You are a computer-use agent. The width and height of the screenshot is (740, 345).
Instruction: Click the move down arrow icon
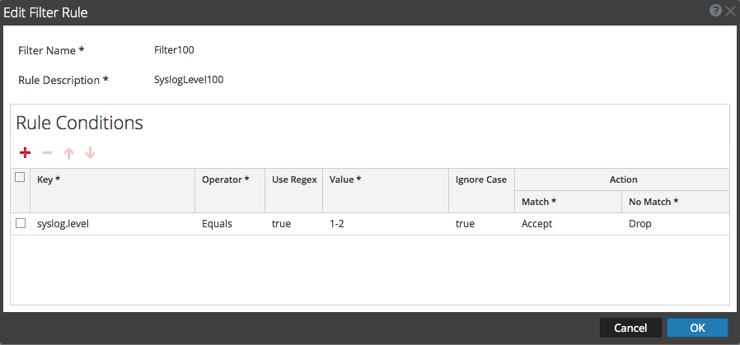[x=91, y=153]
